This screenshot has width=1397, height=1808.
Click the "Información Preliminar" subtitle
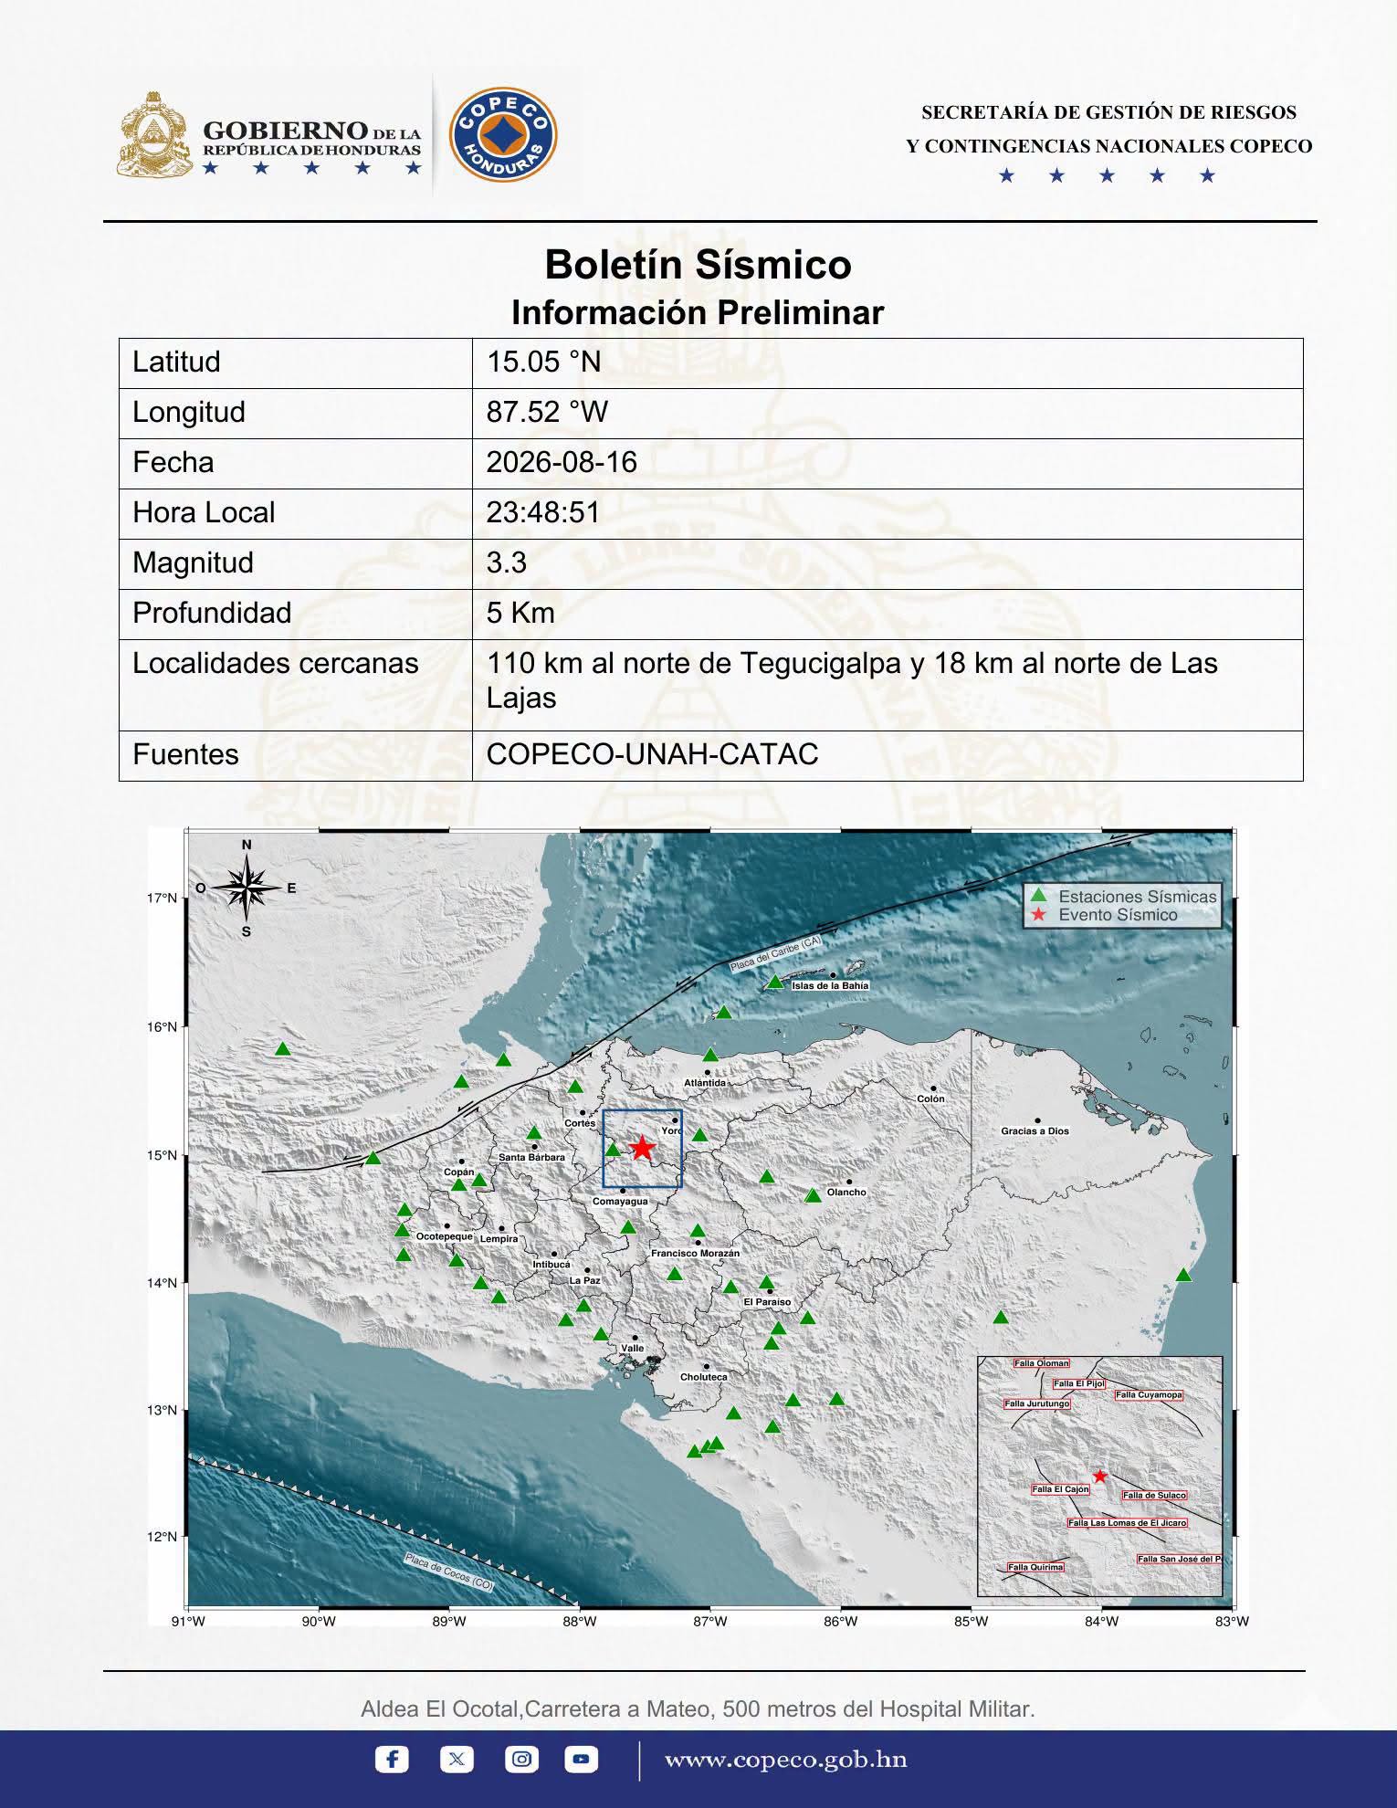698,312
